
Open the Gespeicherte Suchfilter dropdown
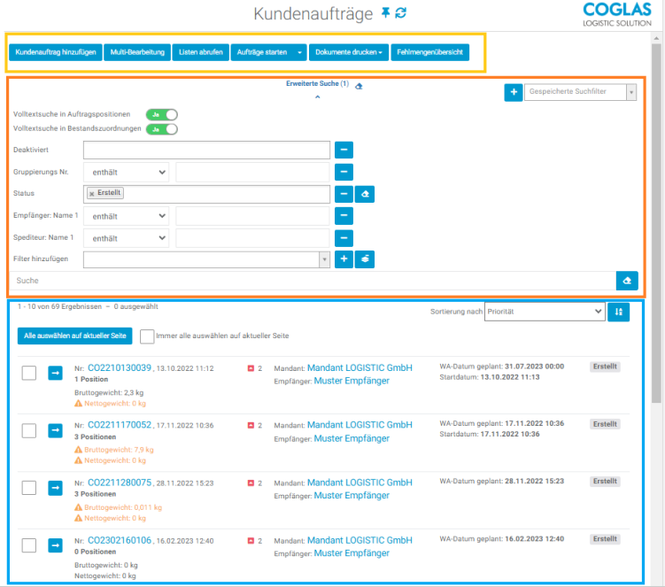click(x=580, y=92)
